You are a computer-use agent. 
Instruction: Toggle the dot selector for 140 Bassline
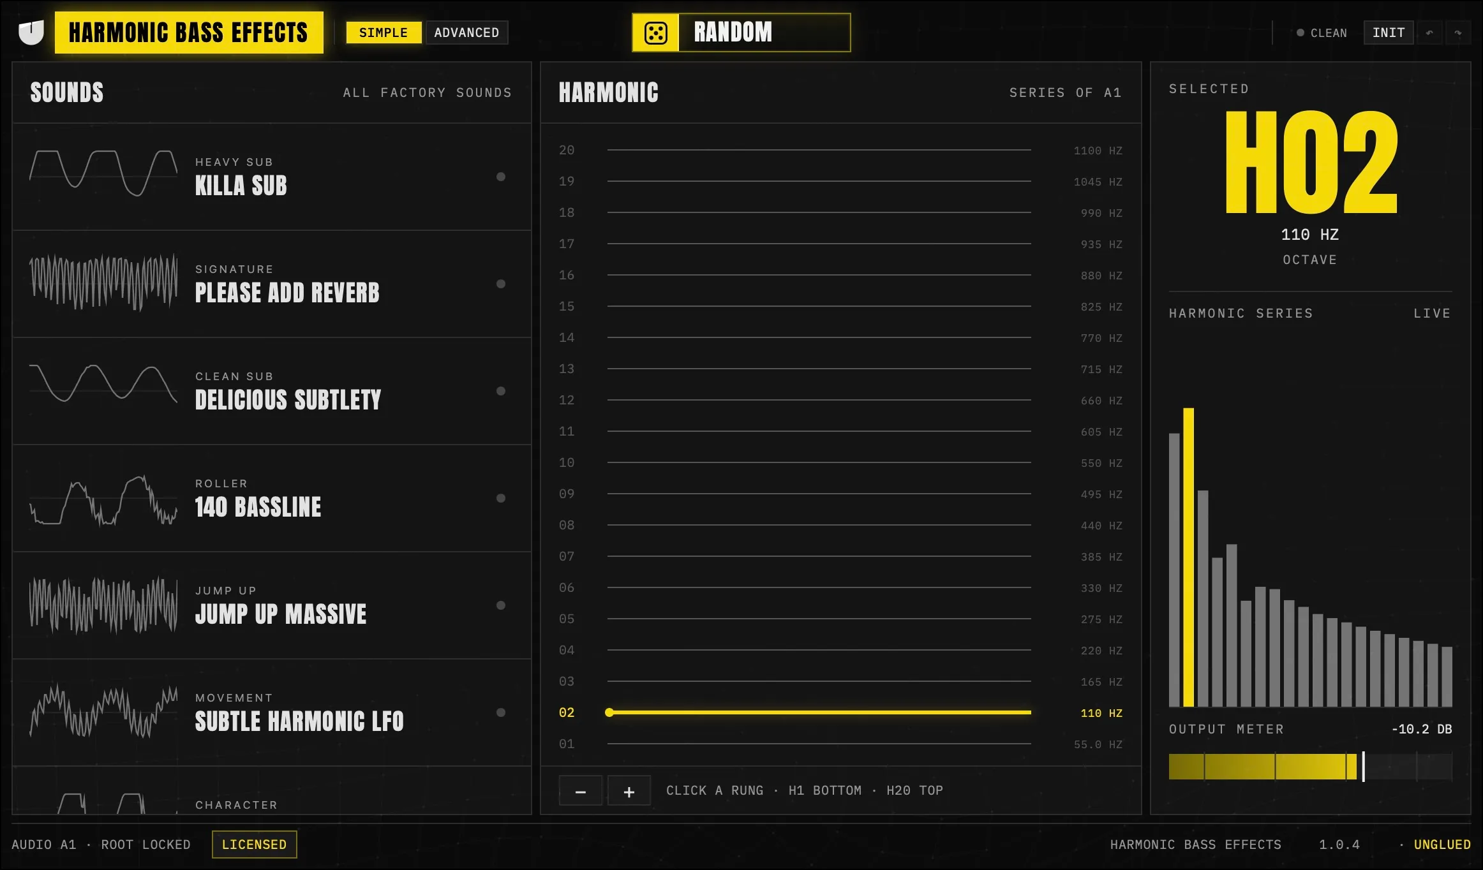click(x=501, y=498)
